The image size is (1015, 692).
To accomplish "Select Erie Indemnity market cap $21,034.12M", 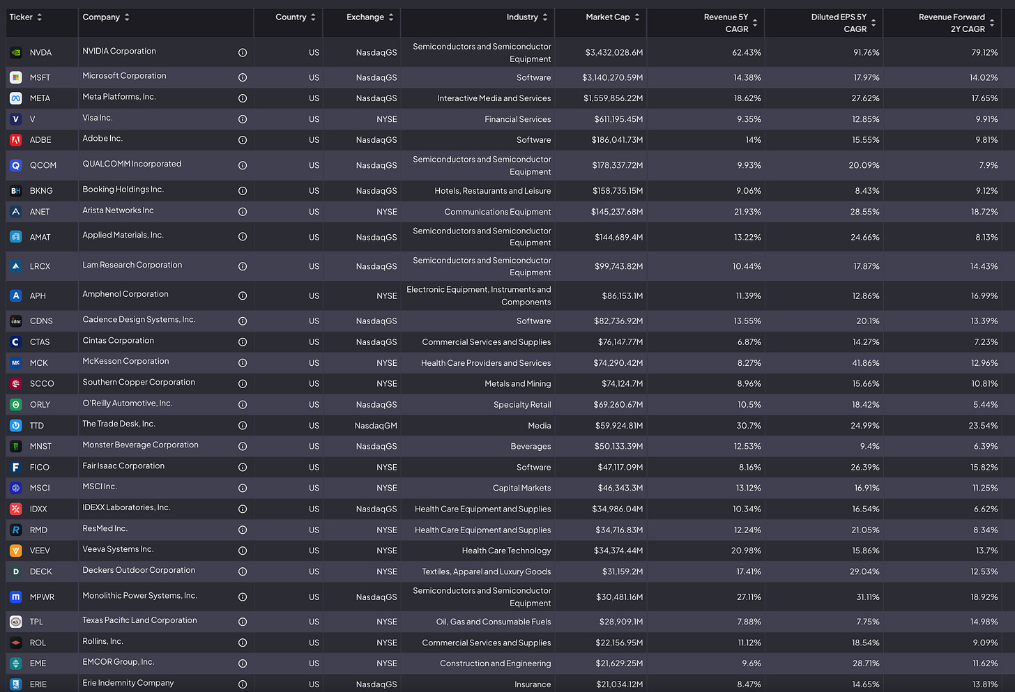I will (620, 684).
